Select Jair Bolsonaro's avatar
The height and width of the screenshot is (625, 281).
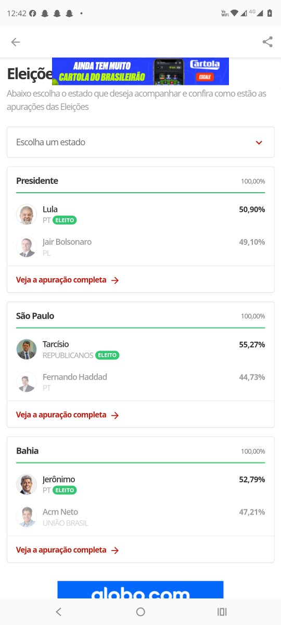tap(27, 247)
